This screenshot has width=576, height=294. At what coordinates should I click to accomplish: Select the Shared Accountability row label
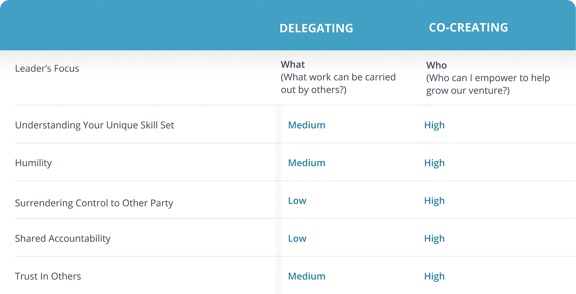[x=63, y=238]
